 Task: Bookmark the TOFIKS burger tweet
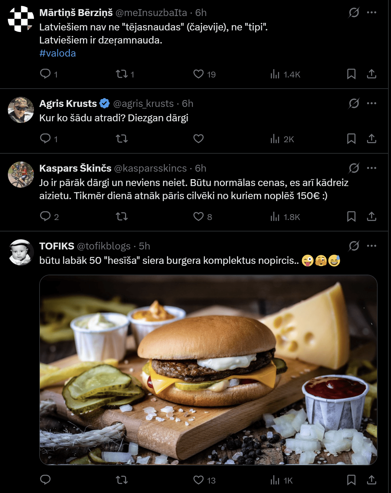click(351, 480)
